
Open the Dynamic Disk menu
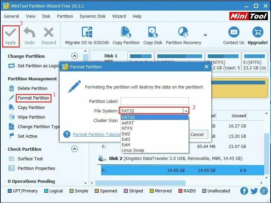click(92, 16)
